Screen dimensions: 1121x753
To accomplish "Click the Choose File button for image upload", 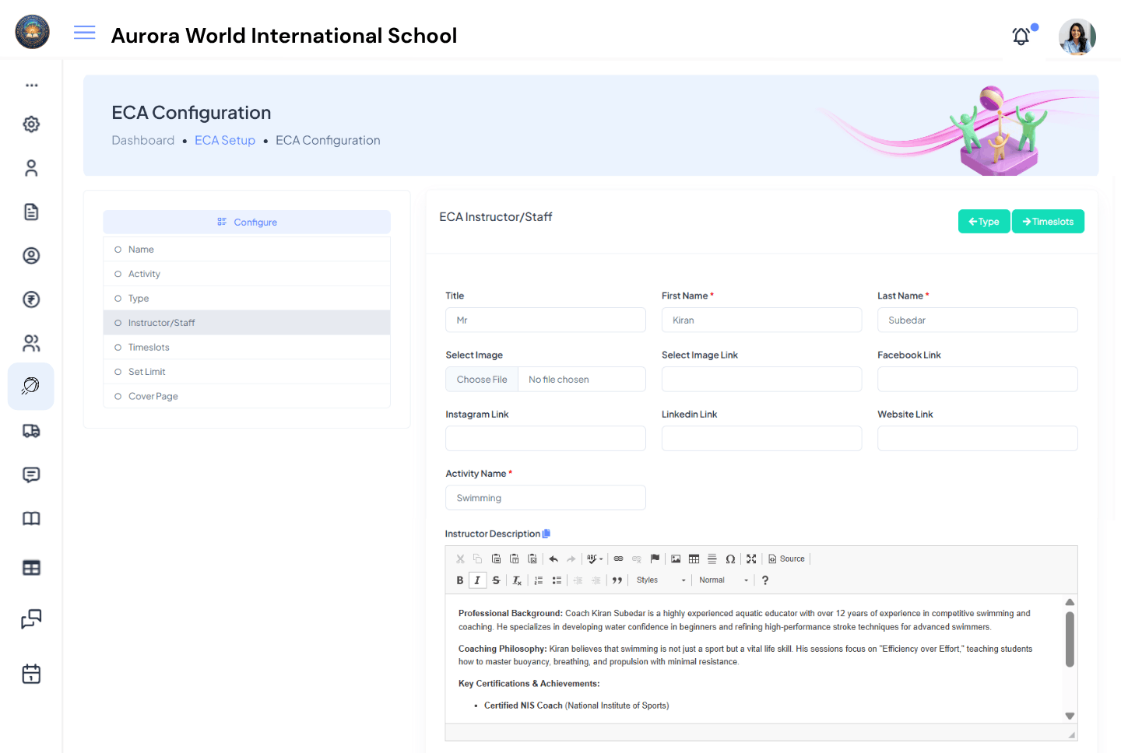I will (481, 379).
